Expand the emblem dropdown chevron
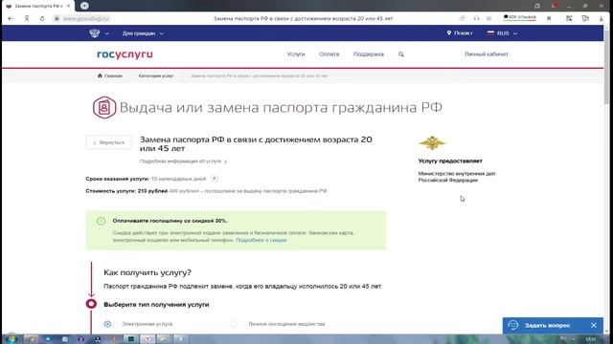 tap(106, 33)
